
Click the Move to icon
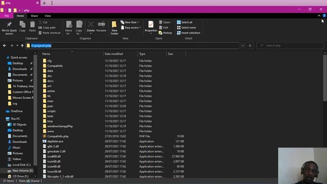click(x=69, y=25)
